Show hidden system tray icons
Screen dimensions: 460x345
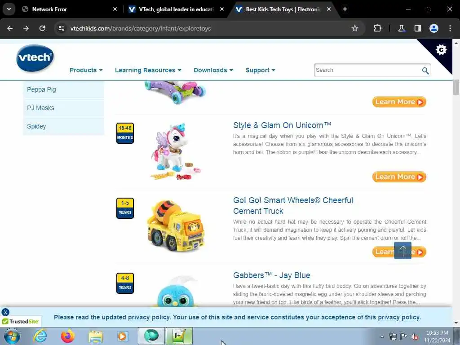[x=382, y=336]
